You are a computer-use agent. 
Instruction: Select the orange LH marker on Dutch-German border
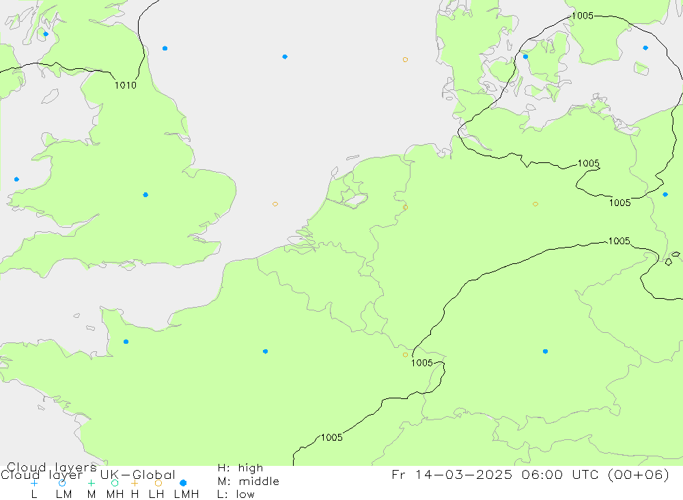tap(405, 207)
